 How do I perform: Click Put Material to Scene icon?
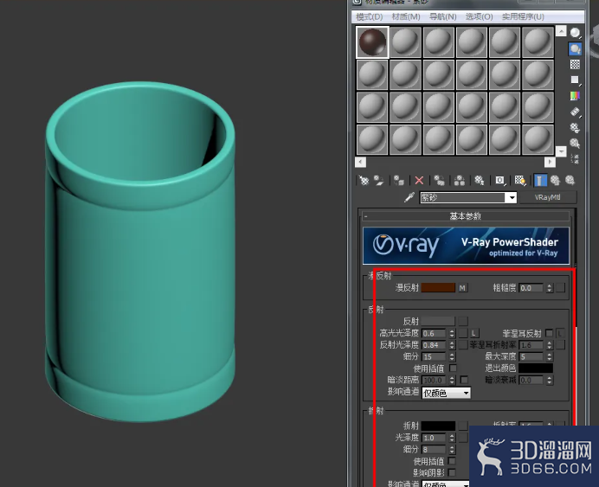click(378, 180)
